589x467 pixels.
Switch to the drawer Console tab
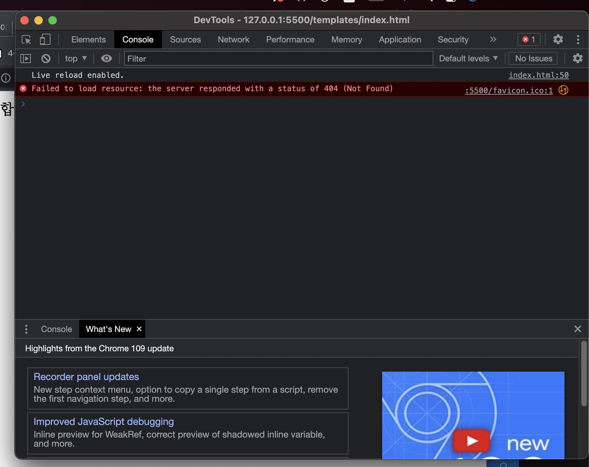pyautogui.click(x=56, y=329)
